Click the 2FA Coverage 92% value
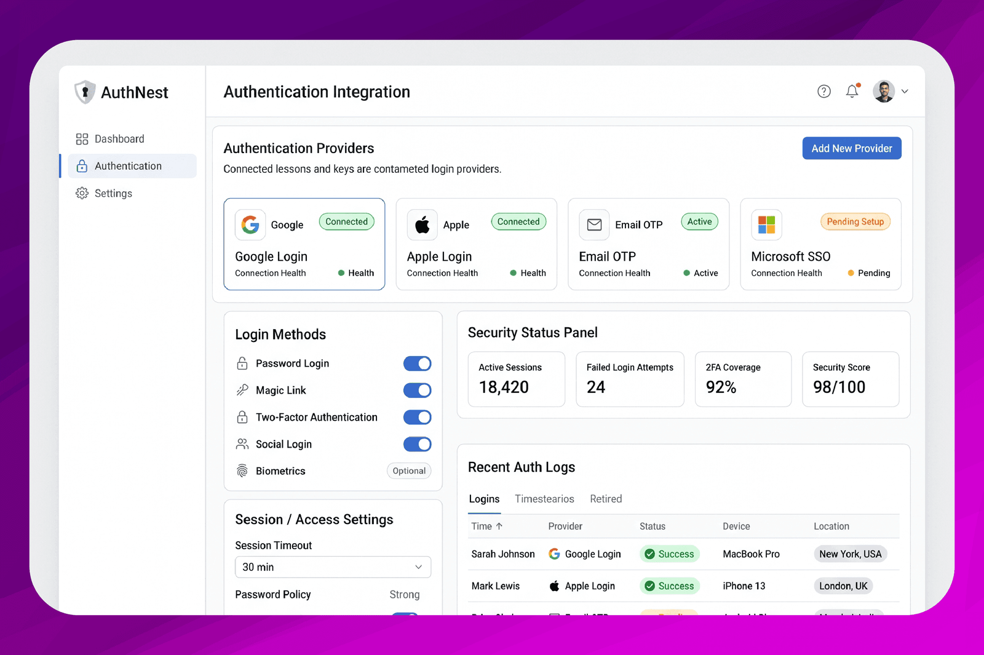Viewport: 984px width, 655px height. tap(721, 387)
